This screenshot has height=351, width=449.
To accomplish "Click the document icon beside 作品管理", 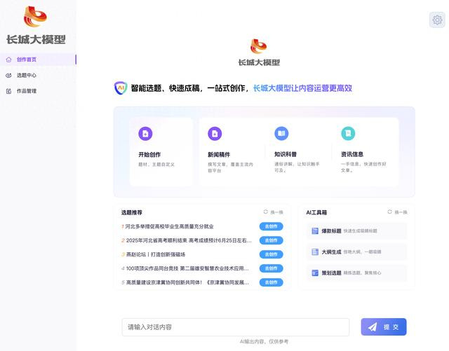I will click(8, 91).
